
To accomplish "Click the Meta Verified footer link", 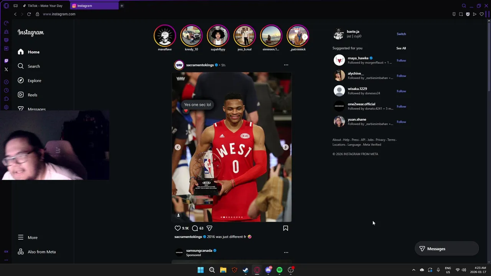I will click(372, 145).
